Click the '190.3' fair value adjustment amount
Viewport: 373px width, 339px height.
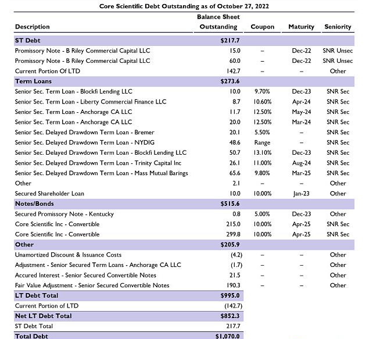point(234,286)
